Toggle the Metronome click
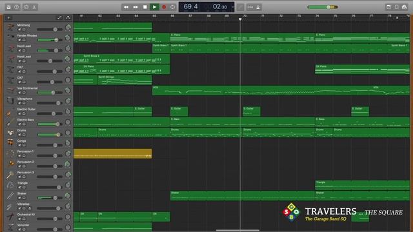Viewport: 413px width, 232px height. 258,7
